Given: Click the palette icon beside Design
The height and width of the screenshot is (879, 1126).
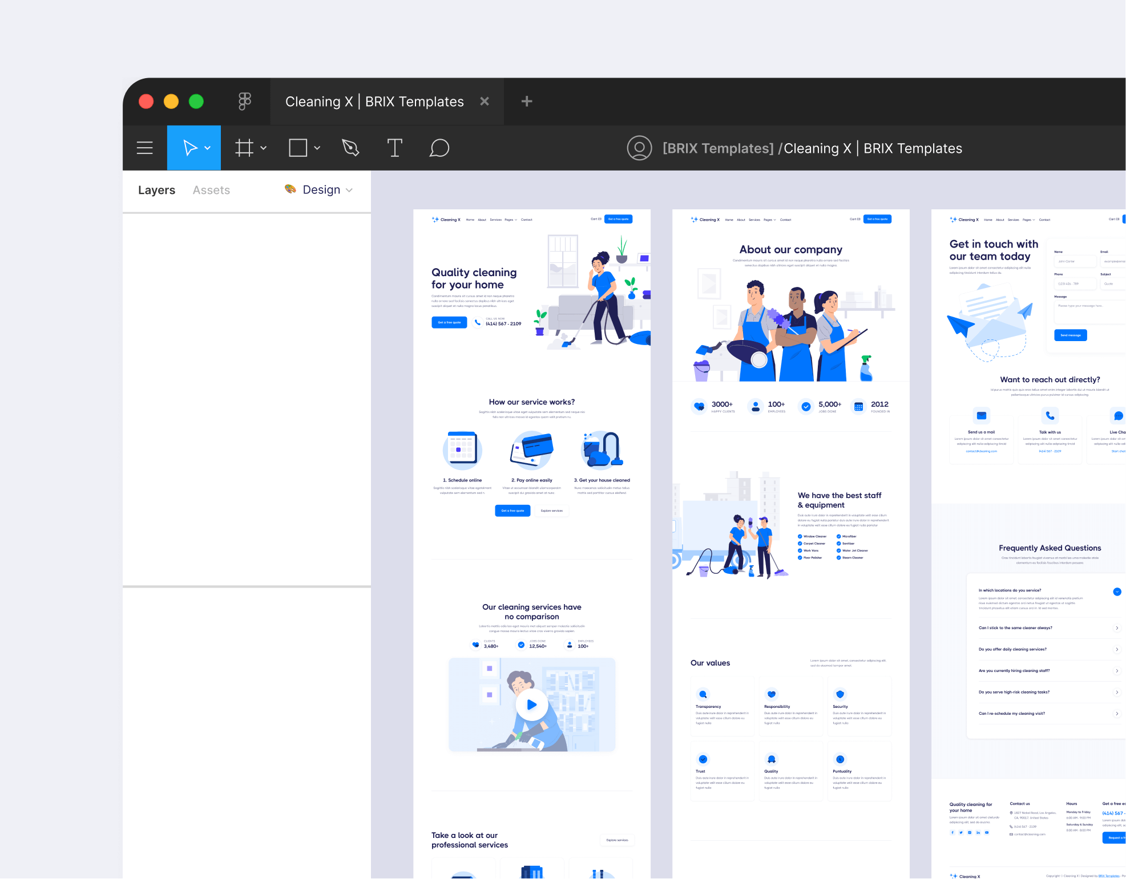Looking at the screenshot, I should point(290,189).
